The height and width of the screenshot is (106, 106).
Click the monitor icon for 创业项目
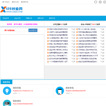[7, 103]
